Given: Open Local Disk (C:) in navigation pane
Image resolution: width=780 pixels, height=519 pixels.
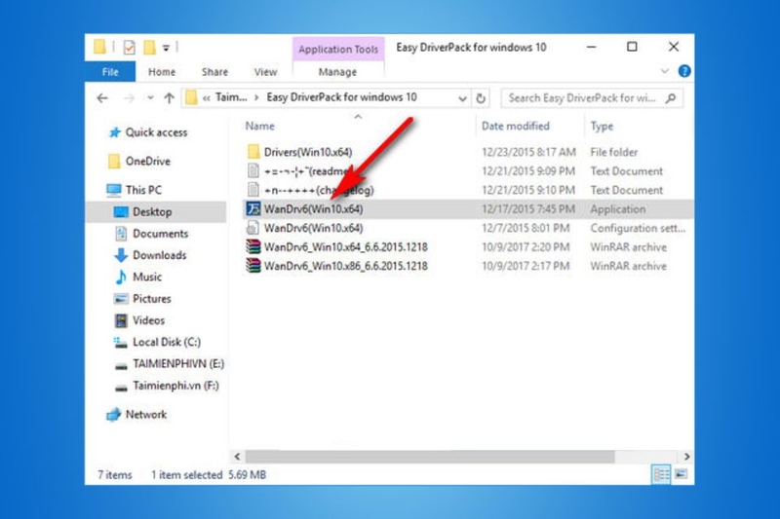Looking at the screenshot, I should click(x=167, y=342).
